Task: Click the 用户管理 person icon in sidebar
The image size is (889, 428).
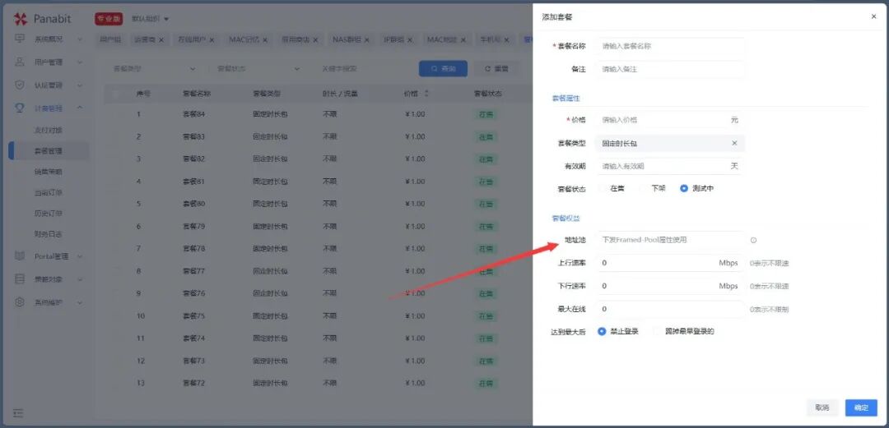Action: [20, 62]
